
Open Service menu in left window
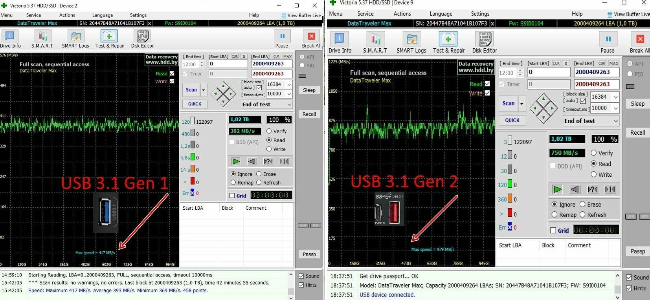(x=33, y=15)
